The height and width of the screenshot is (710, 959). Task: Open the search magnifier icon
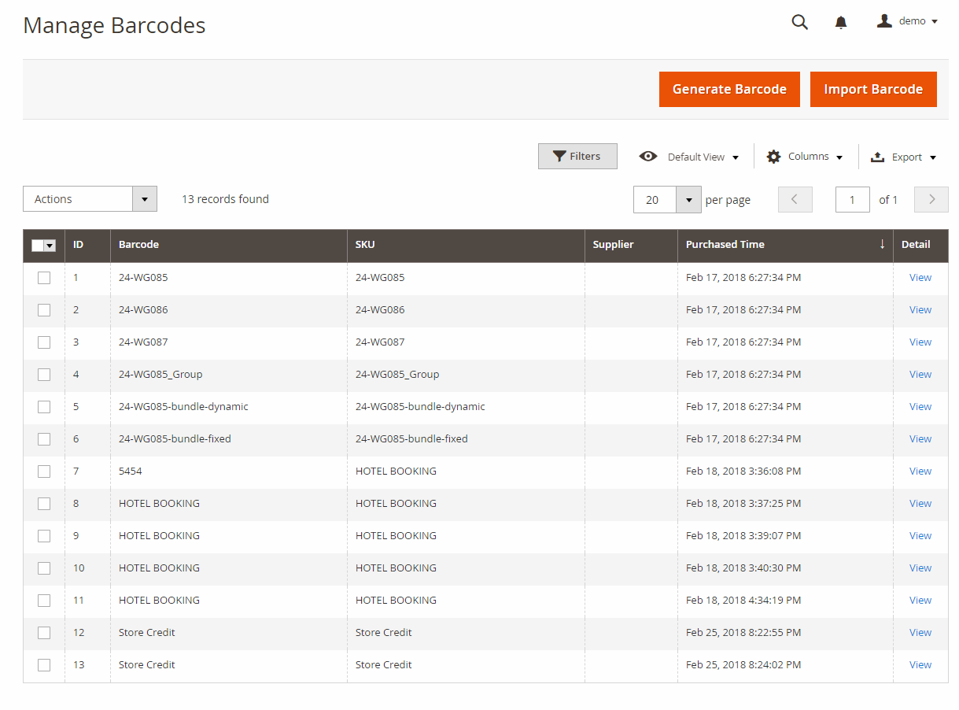(799, 22)
